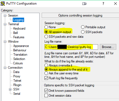The width and height of the screenshot is (119, 101).
Task: Open the Data settings category
Action: 16,72
